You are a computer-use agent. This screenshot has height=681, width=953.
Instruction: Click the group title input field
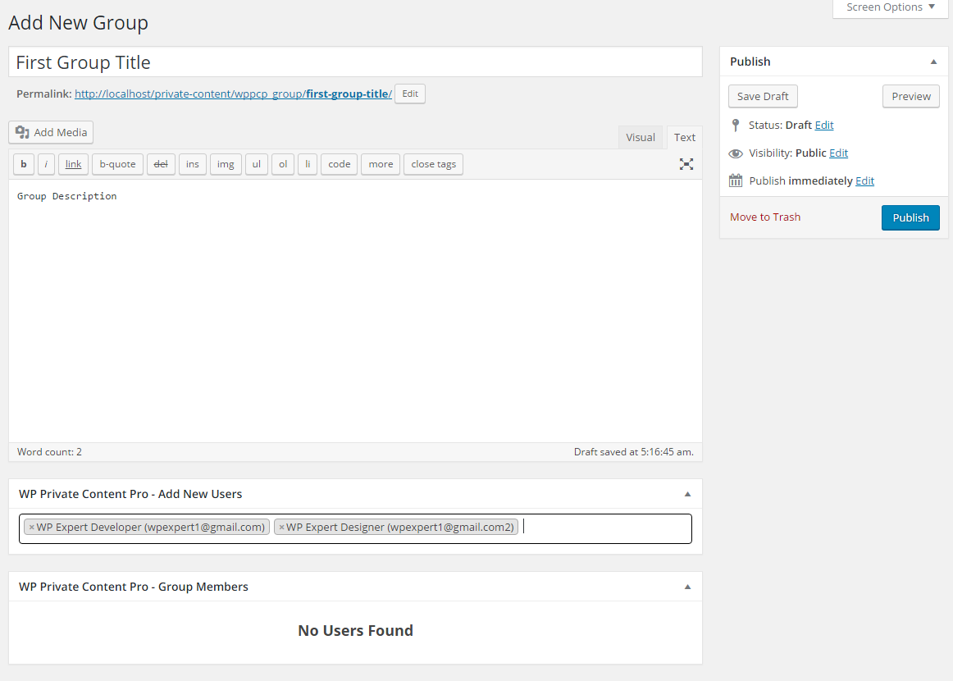[355, 62]
